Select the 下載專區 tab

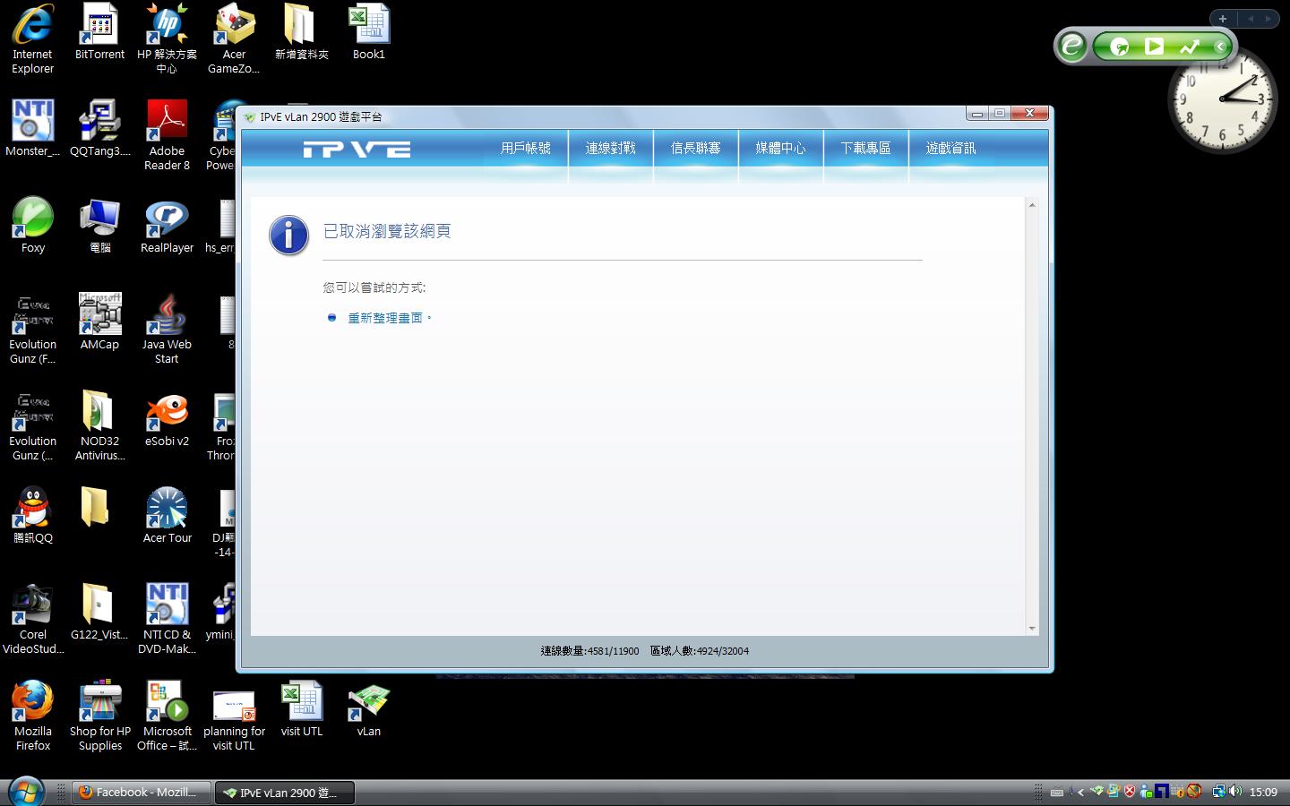click(x=866, y=149)
